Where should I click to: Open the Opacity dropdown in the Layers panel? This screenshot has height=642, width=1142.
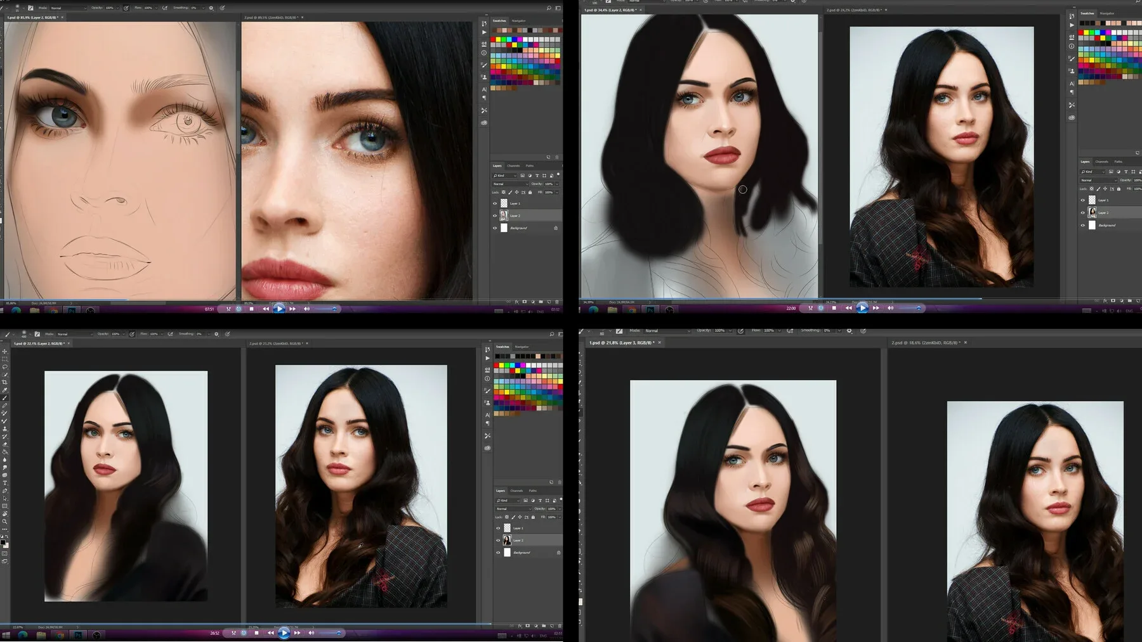[x=560, y=509]
